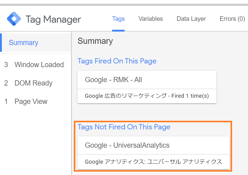Open the Variables tab
Viewport: 248px width, 175px height.
click(x=151, y=19)
